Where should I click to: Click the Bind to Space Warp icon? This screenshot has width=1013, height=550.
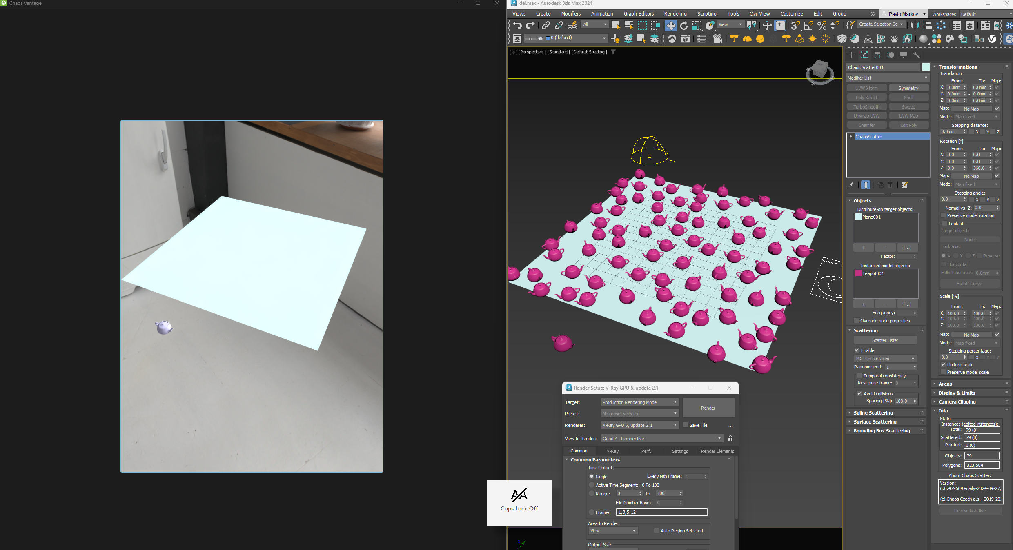click(572, 26)
